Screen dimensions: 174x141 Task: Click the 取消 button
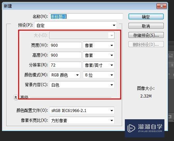pos(146,26)
